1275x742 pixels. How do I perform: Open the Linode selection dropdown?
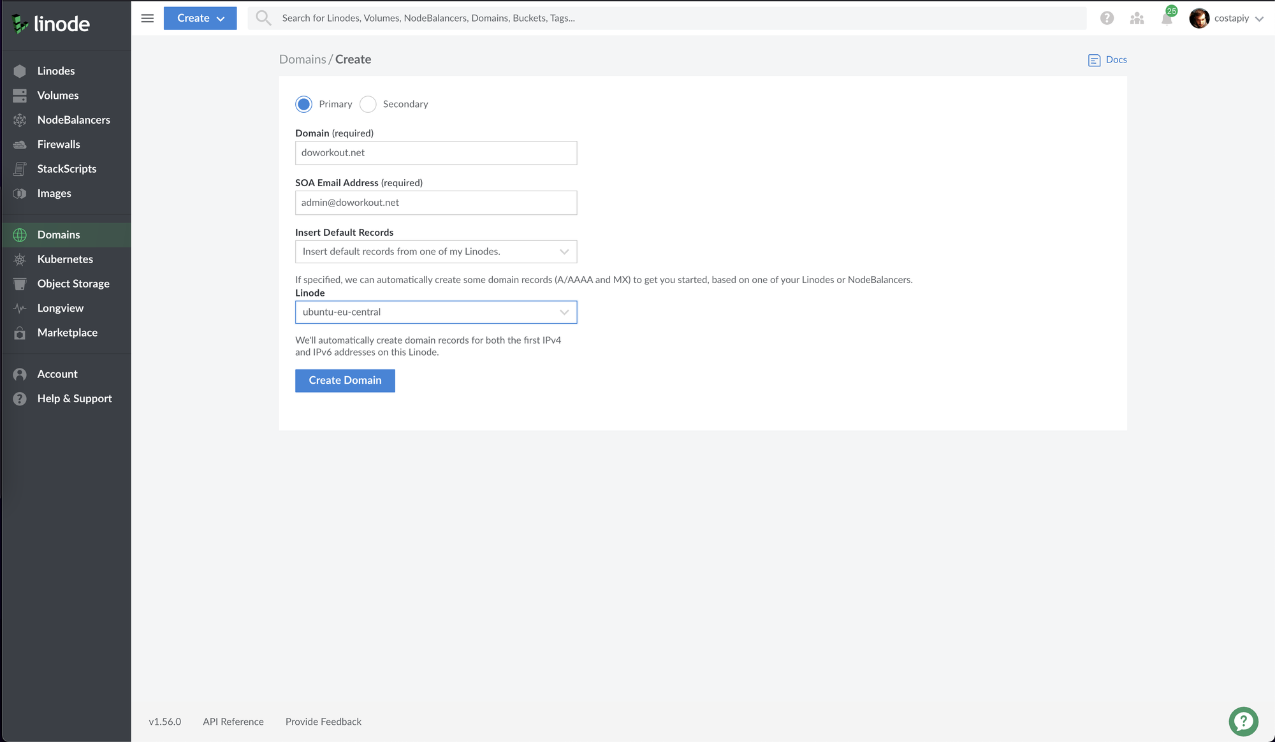(436, 312)
